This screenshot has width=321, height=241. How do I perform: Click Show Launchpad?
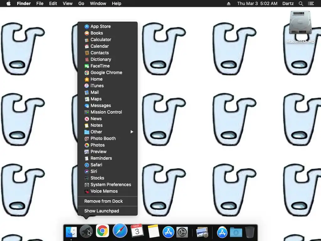point(108,211)
